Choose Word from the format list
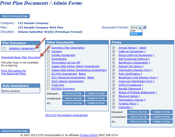175x137 pixels. pyautogui.click(x=136, y=34)
